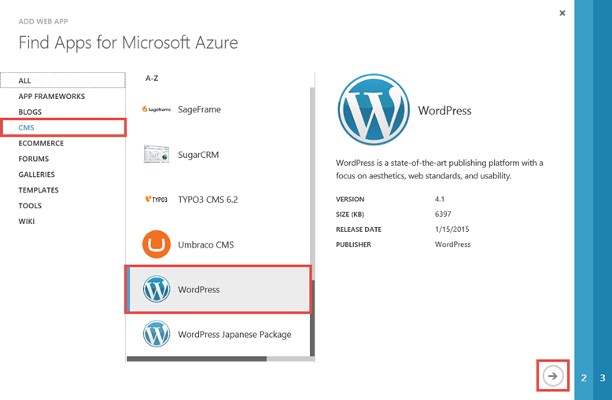Click the SugarCRM thumbnail icon
Image resolution: width=612 pixels, height=400 pixels.
coord(156,154)
